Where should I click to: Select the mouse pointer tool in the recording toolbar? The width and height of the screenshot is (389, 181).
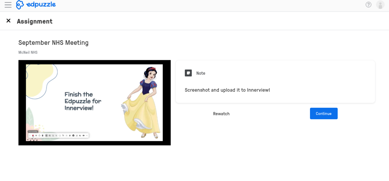[x=46, y=135]
